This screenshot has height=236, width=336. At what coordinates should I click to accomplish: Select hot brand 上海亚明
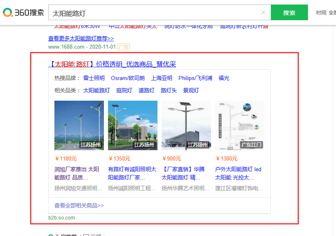click(x=162, y=78)
